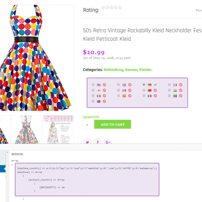202x202 pixels.
Task: Click the green availability checkmark icon
Action: (x=155, y=85)
